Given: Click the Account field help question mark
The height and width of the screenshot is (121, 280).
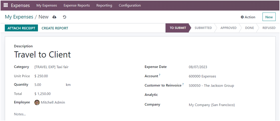Looking at the screenshot, I should (160, 75).
